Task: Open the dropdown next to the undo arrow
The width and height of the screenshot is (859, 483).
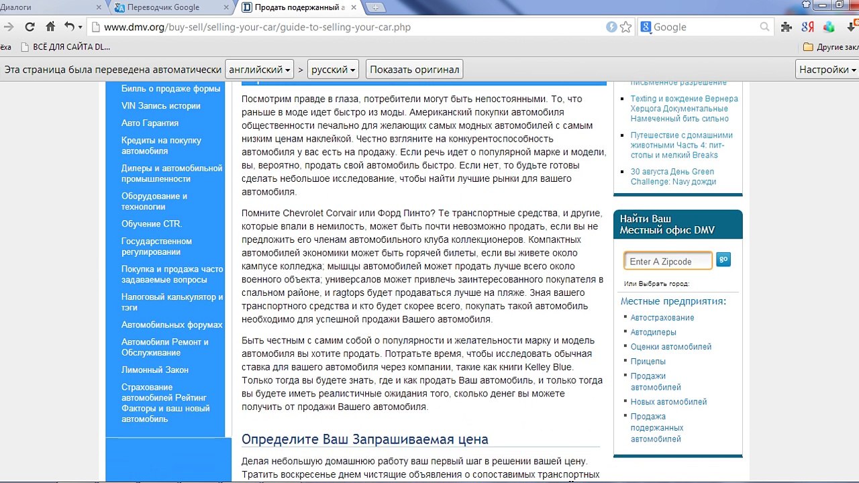Action: (x=81, y=28)
